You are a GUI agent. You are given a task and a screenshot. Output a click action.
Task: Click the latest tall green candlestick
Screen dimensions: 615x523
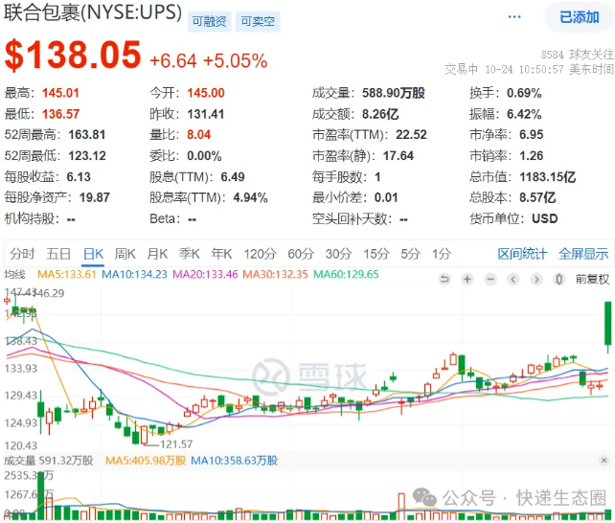[x=608, y=326]
